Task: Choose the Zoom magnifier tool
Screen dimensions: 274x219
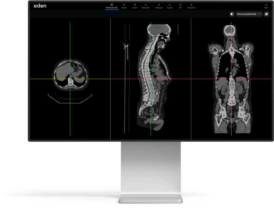Action: pos(135,6)
